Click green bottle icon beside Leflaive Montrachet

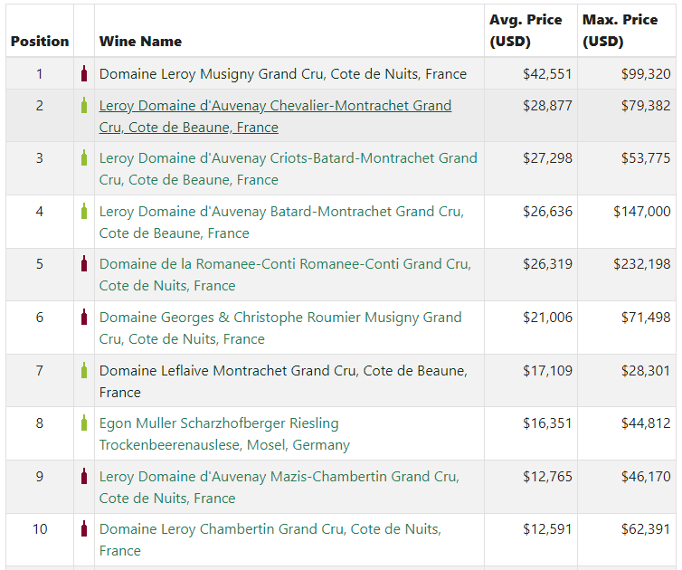coord(84,371)
